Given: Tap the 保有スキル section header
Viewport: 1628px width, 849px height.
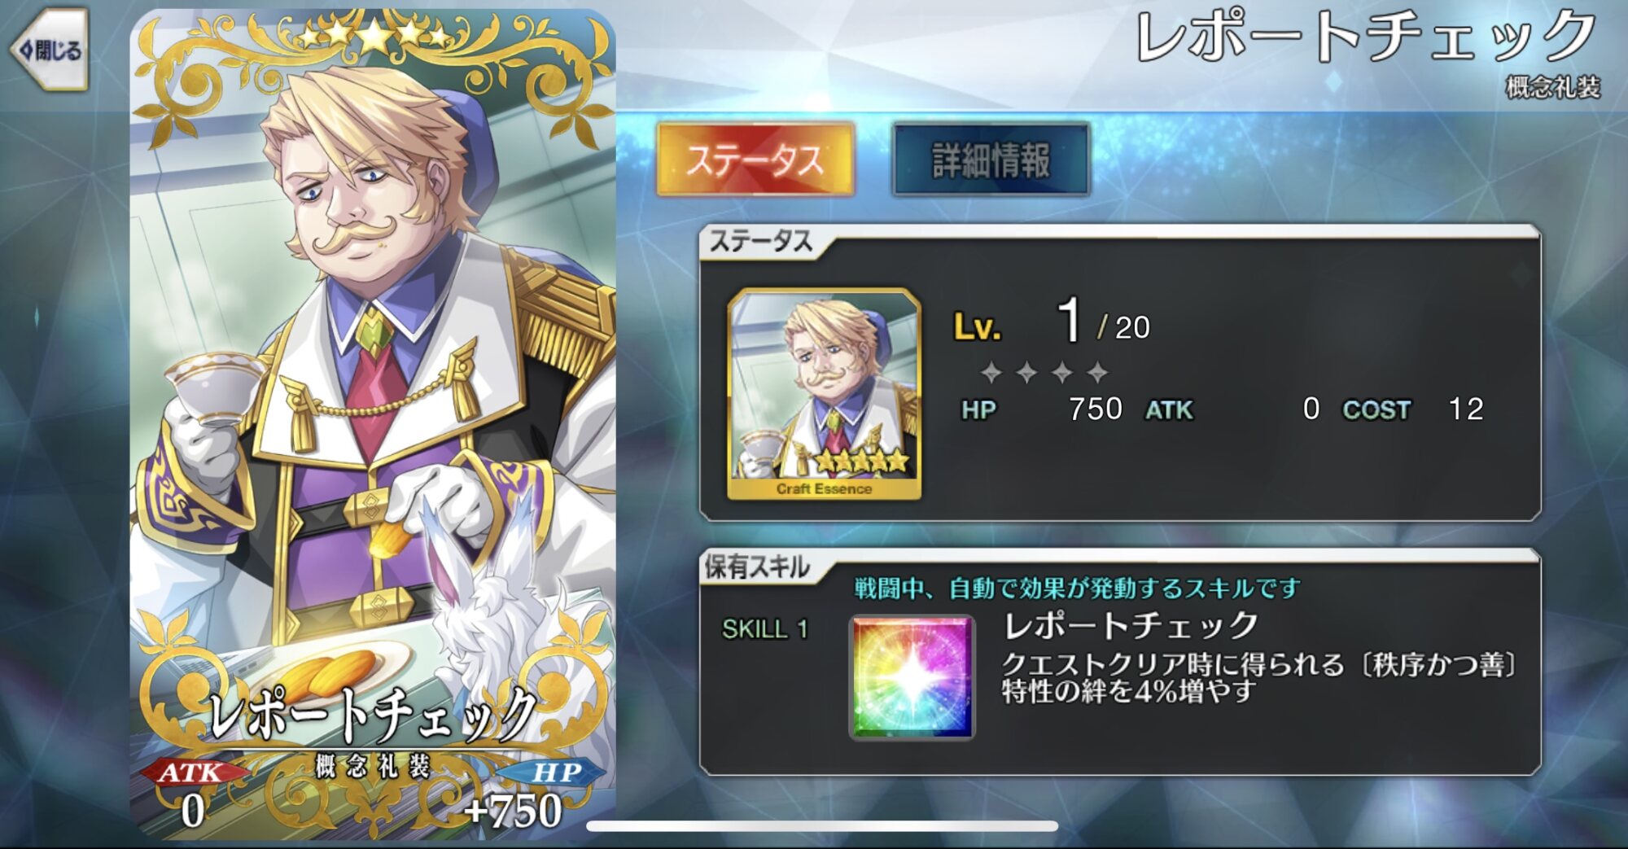Looking at the screenshot, I should coord(757,567).
